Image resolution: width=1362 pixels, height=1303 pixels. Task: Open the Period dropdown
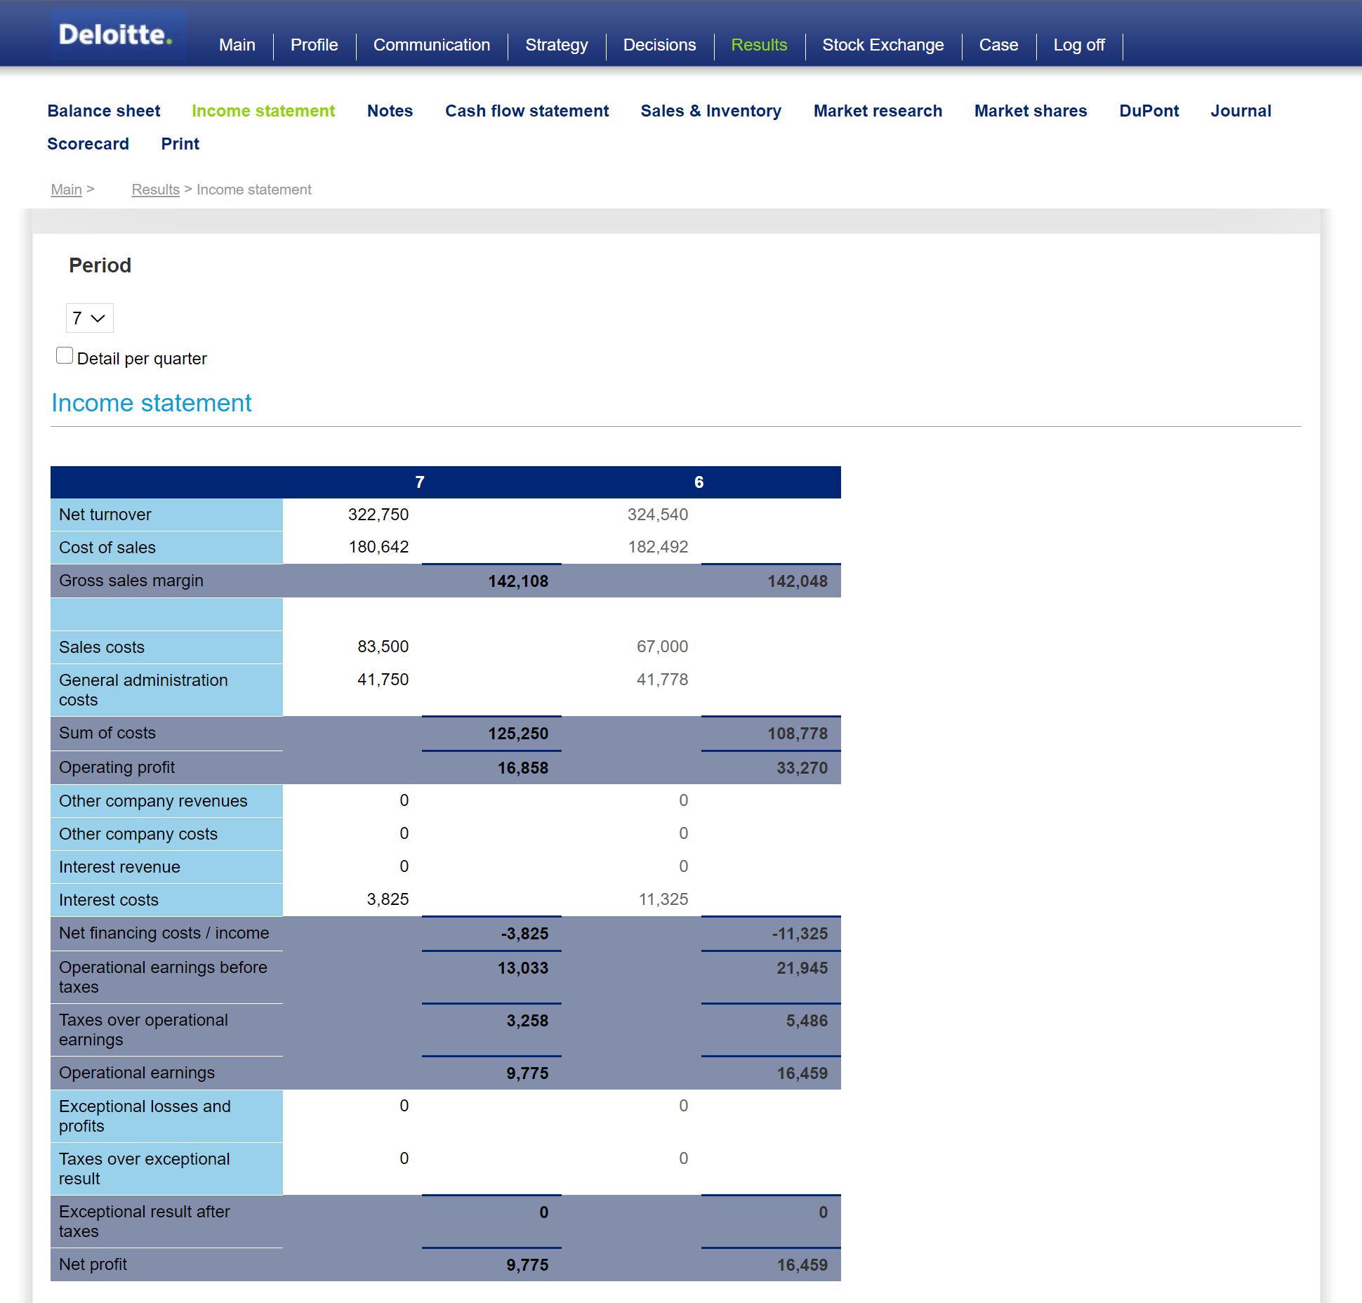click(89, 318)
